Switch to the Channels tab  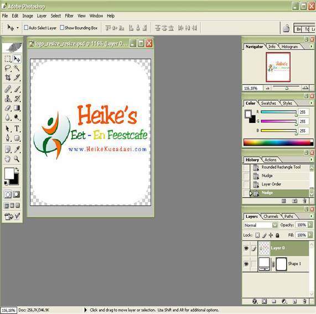click(271, 216)
